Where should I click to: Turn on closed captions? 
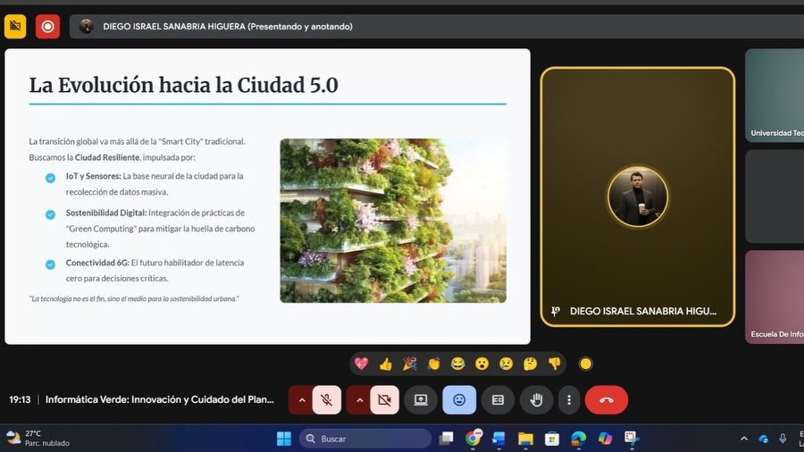(x=498, y=400)
